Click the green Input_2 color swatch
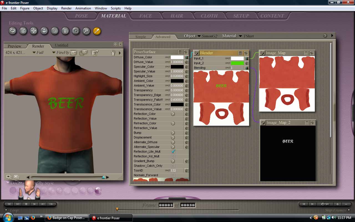 tap(237, 63)
